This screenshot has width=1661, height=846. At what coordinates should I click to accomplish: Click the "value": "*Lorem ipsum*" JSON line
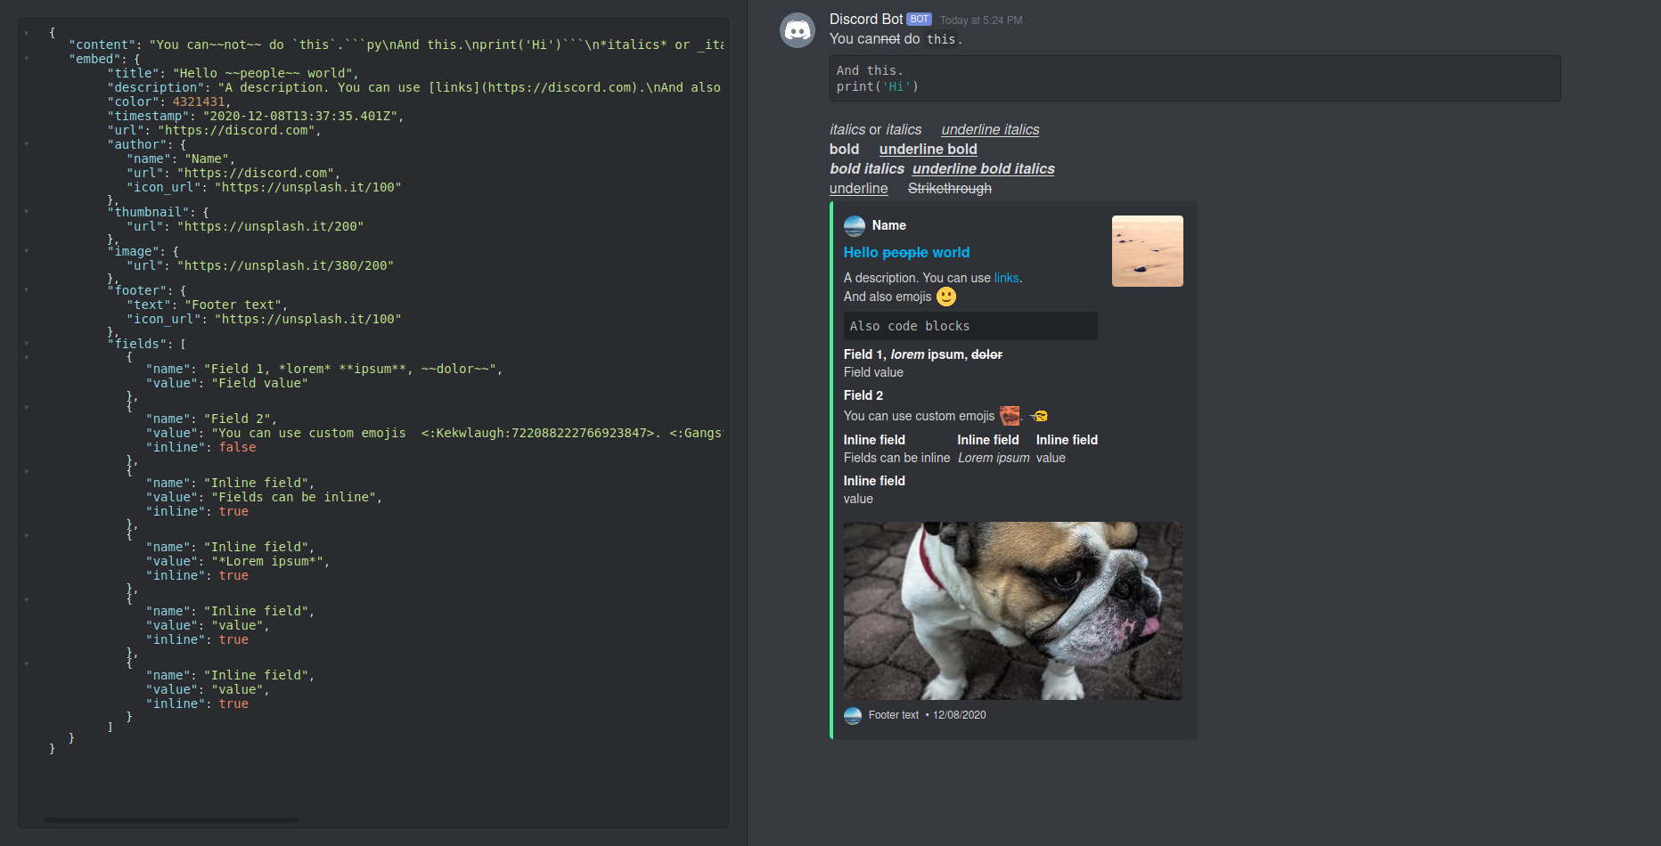coord(238,561)
